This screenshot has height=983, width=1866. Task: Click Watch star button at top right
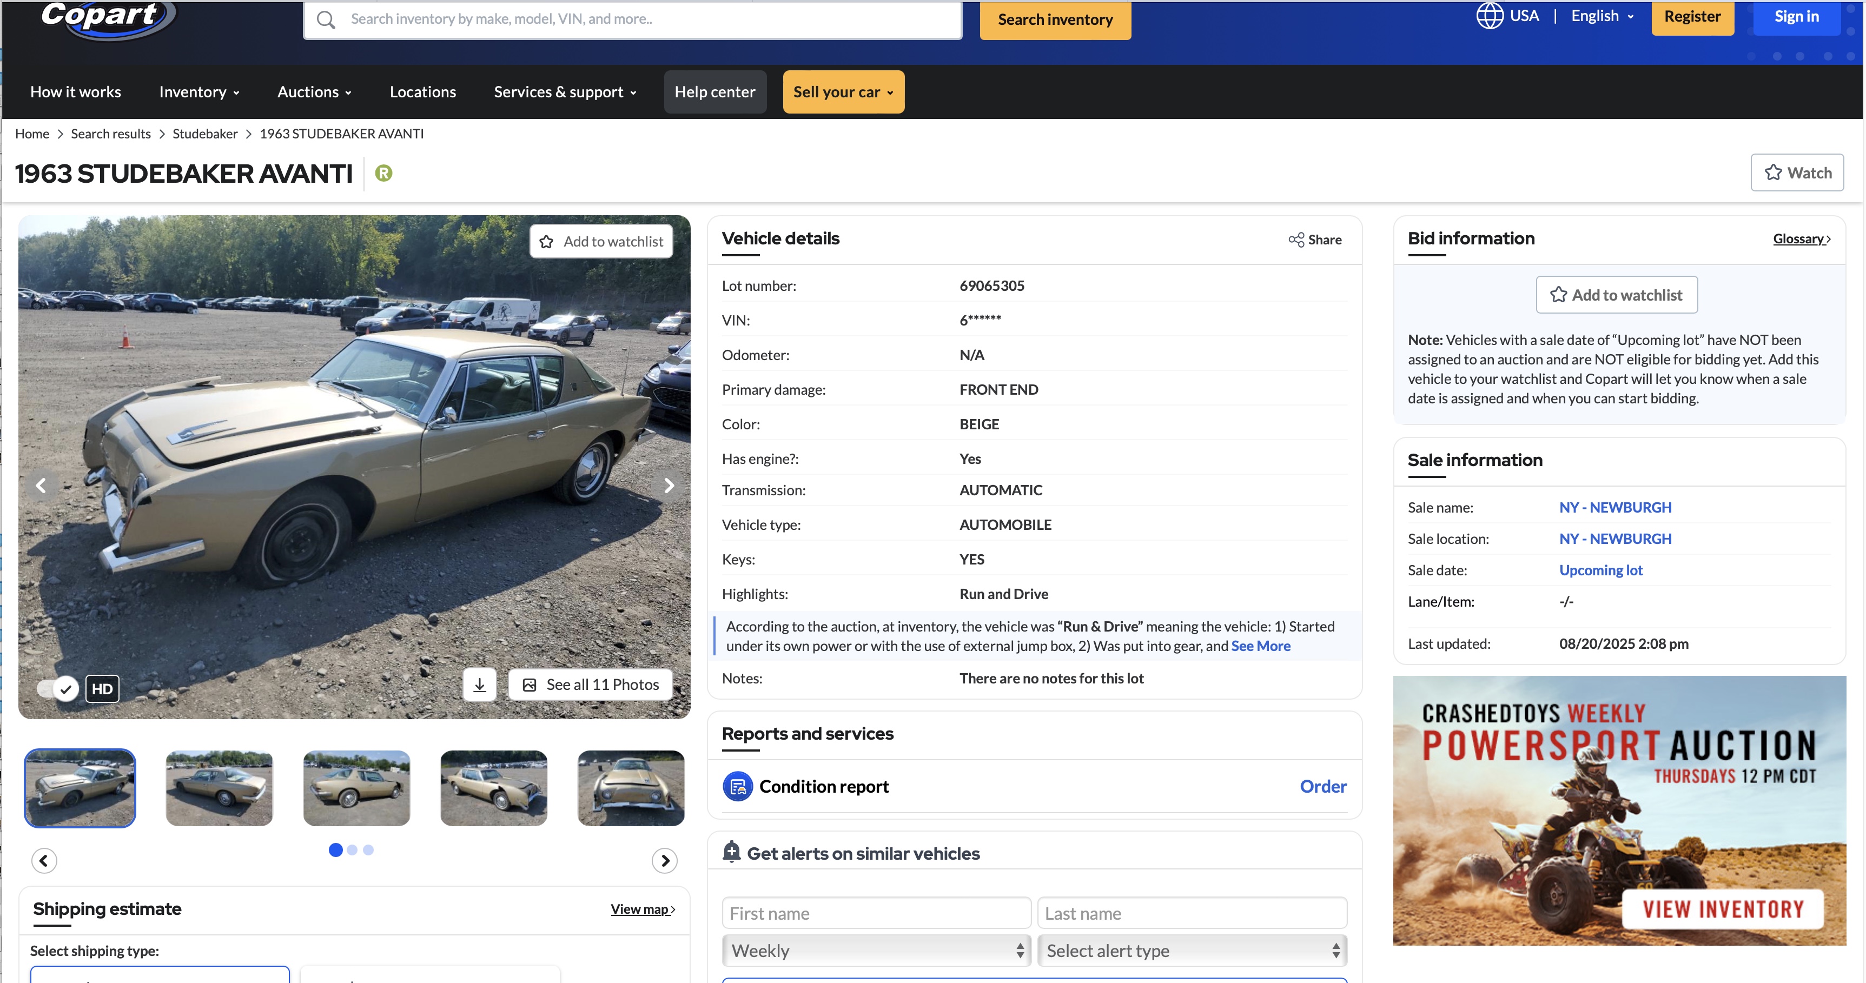point(1797,172)
